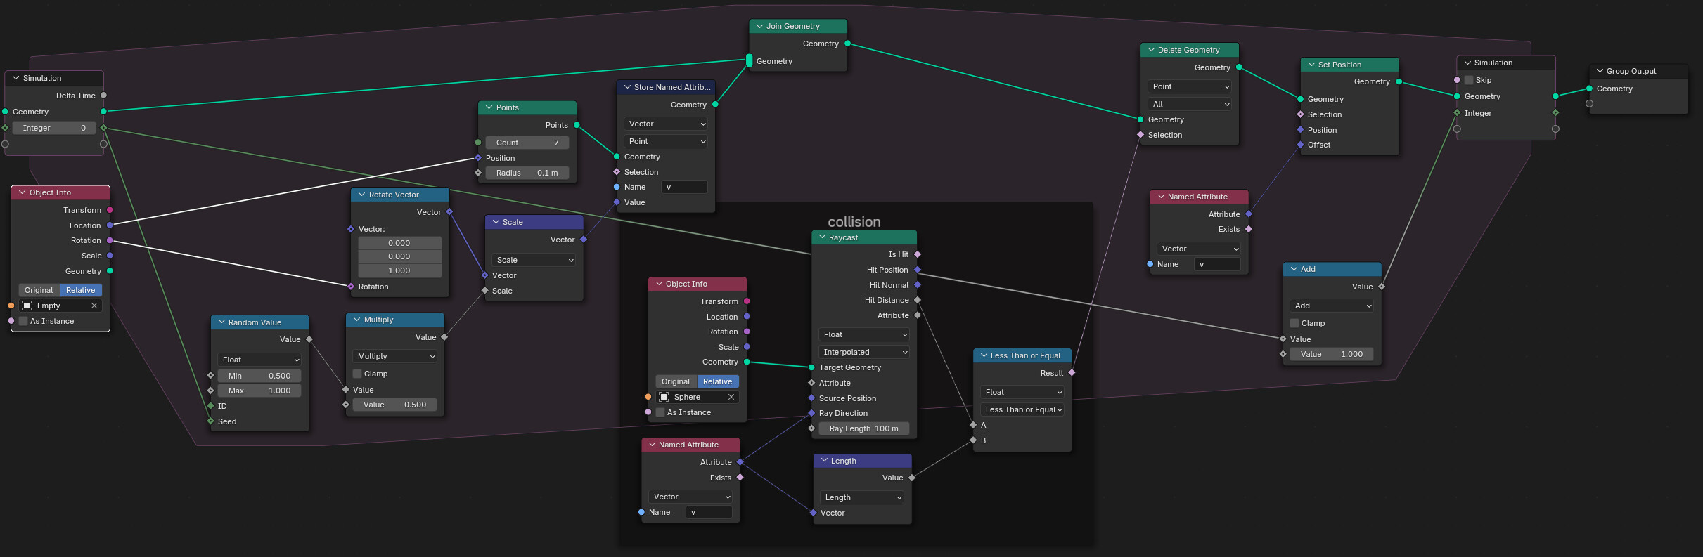
Task: Collapse the Delete Geometry node
Action: click(1151, 50)
